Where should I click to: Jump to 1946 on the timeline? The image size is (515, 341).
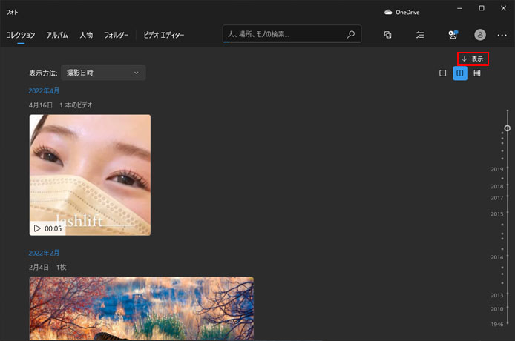click(x=497, y=324)
